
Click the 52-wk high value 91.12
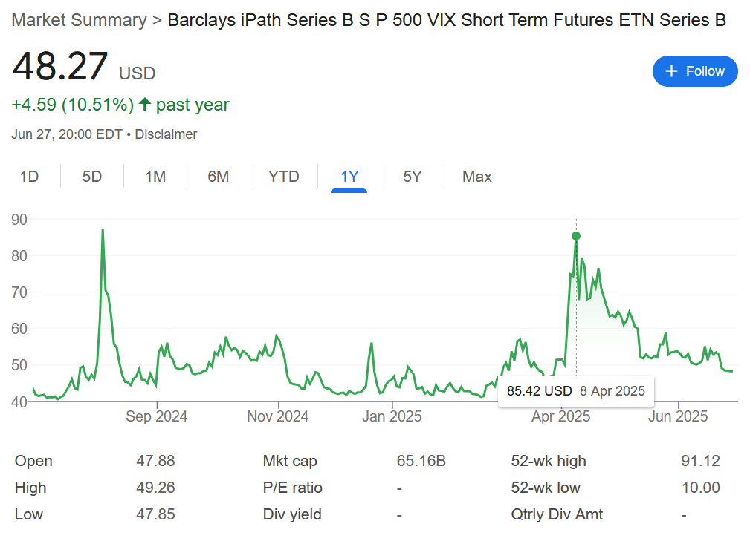click(x=700, y=461)
